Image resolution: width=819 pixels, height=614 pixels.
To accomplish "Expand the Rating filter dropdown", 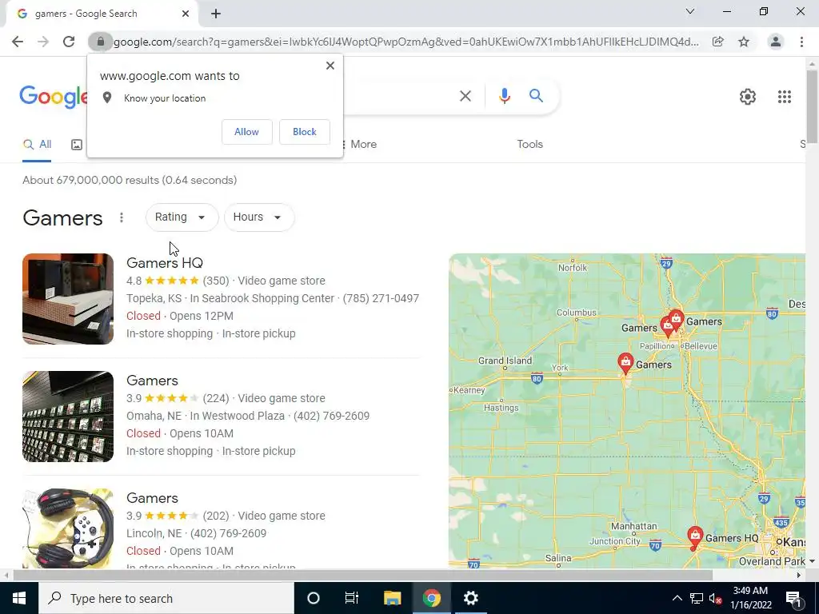I will point(182,217).
